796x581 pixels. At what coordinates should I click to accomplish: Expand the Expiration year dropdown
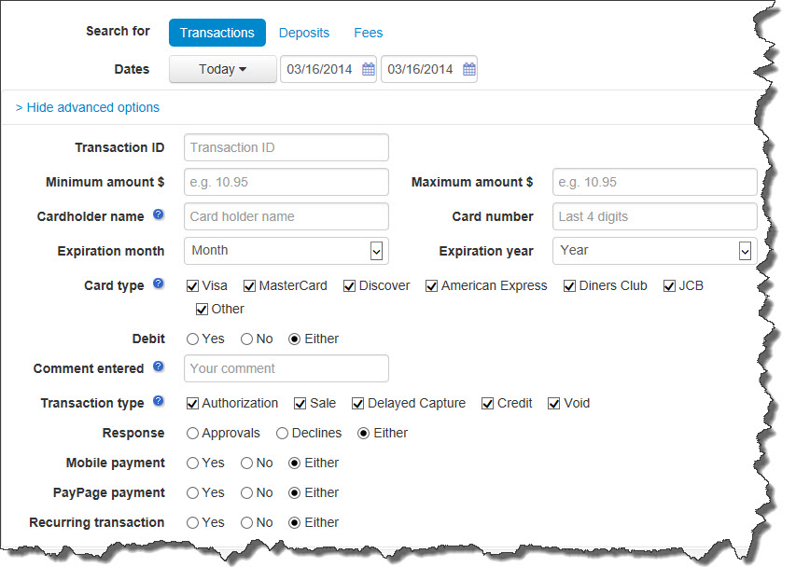click(653, 251)
